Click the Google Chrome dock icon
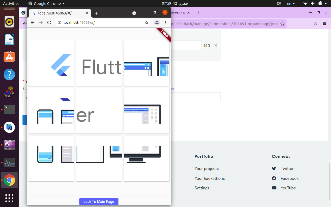331x207 pixels. click(9, 180)
